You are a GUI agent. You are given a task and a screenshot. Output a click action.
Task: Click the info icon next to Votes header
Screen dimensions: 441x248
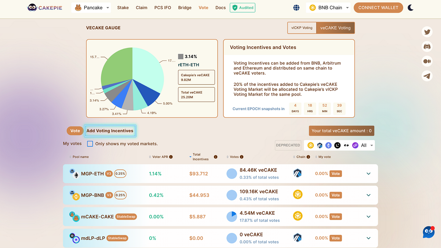[242, 157]
